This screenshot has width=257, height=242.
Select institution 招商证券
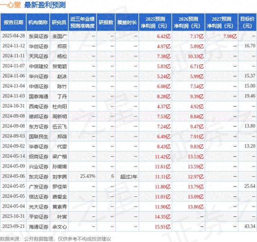[39, 157]
